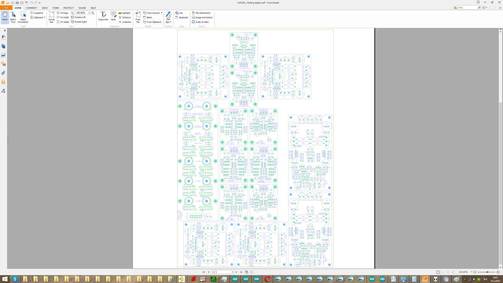This screenshot has width=503, height=283.
Task: Click the zoom out magnifier in ribbon
Action: point(73,13)
